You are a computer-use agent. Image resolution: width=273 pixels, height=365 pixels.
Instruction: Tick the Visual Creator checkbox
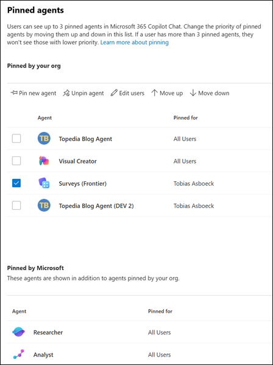(x=16, y=161)
